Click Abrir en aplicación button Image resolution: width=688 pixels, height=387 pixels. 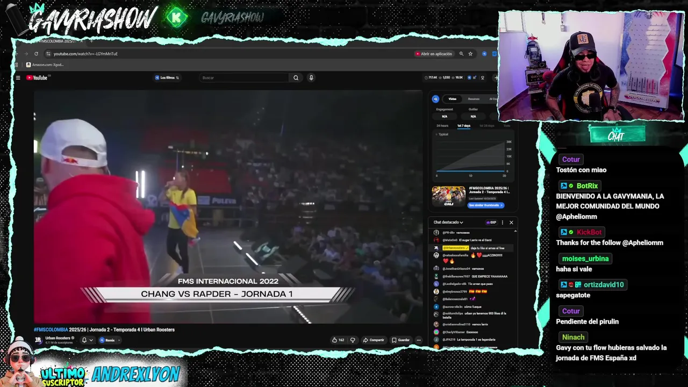pyautogui.click(x=434, y=54)
